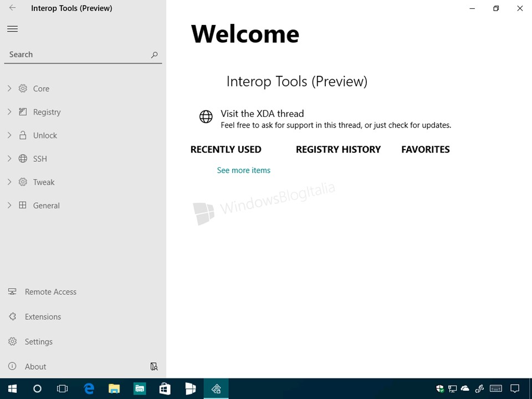Image resolution: width=532 pixels, height=399 pixels.
Task: Select the Unlock padlock icon
Action: [23, 135]
